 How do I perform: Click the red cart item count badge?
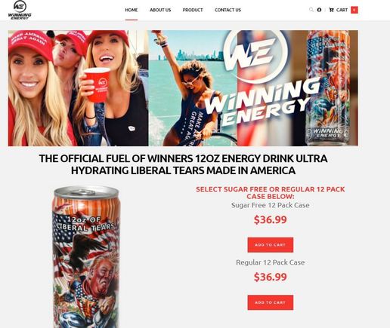point(354,10)
